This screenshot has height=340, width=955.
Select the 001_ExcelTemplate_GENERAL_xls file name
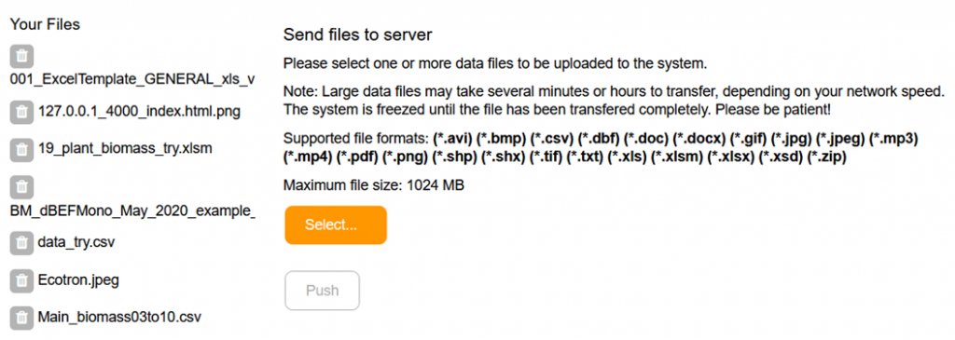pos(132,80)
